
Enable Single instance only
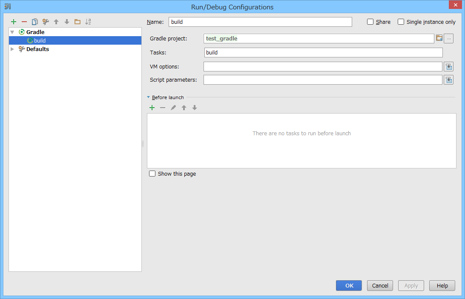point(401,21)
